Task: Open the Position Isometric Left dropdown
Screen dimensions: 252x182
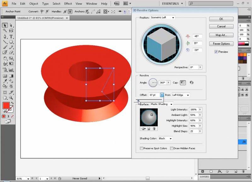Action: pyautogui.click(x=163, y=17)
